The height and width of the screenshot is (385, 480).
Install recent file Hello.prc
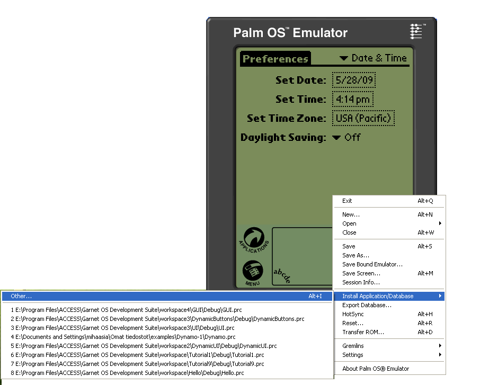pyautogui.click(x=167, y=373)
